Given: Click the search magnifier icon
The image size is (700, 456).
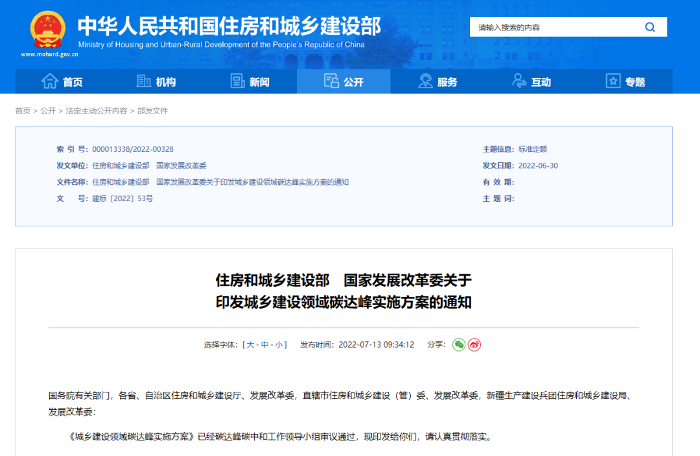Looking at the screenshot, I should pos(650,27).
